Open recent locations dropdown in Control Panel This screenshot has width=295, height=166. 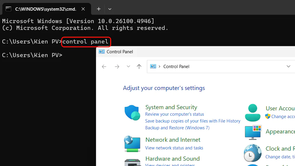coord(128,66)
